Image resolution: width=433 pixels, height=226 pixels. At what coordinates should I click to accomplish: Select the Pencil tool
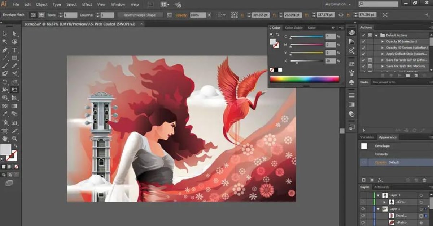click(x=14, y=66)
